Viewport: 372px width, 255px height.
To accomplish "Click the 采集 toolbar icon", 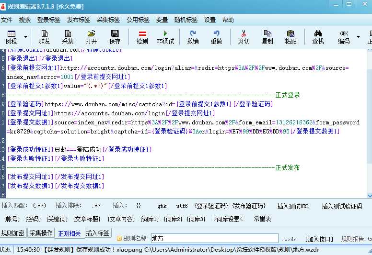I will (x=68, y=37).
